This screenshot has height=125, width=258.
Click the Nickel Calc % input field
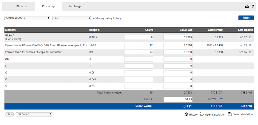click(139, 37)
